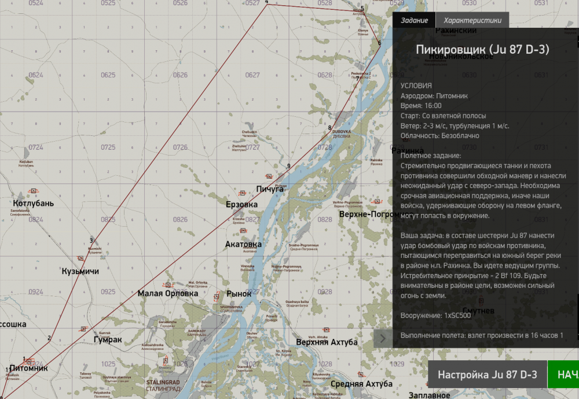Select the airfield icon above Котлубань
579x399 pixels.
click(33, 191)
